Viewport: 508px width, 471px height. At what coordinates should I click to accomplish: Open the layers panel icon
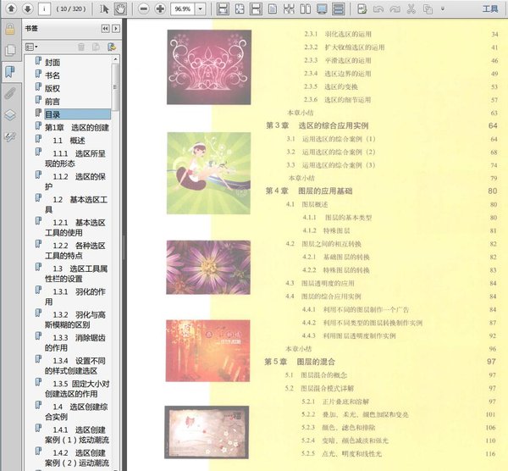(x=10, y=114)
